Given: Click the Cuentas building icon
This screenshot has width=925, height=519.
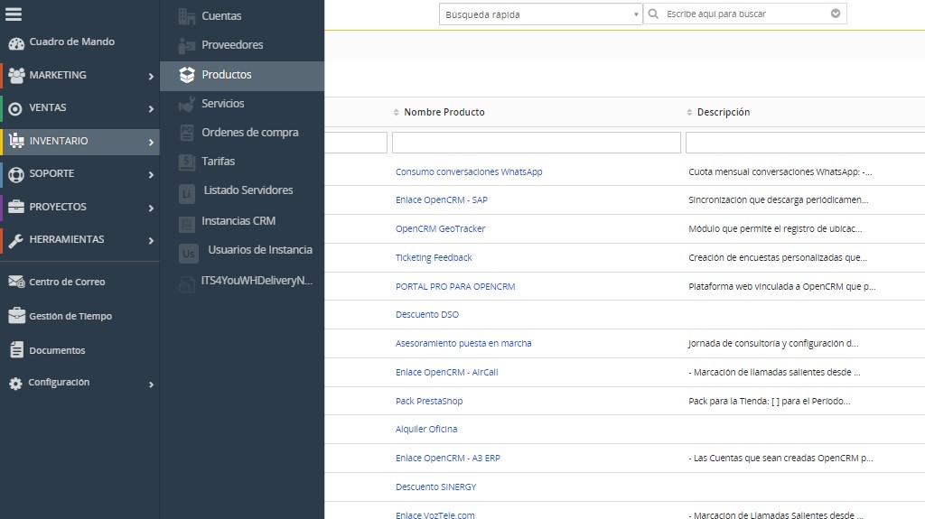Looking at the screenshot, I should [x=186, y=16].
